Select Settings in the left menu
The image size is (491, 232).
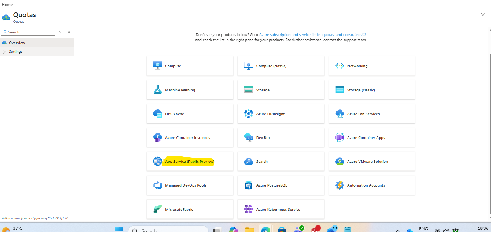(37, 52)
